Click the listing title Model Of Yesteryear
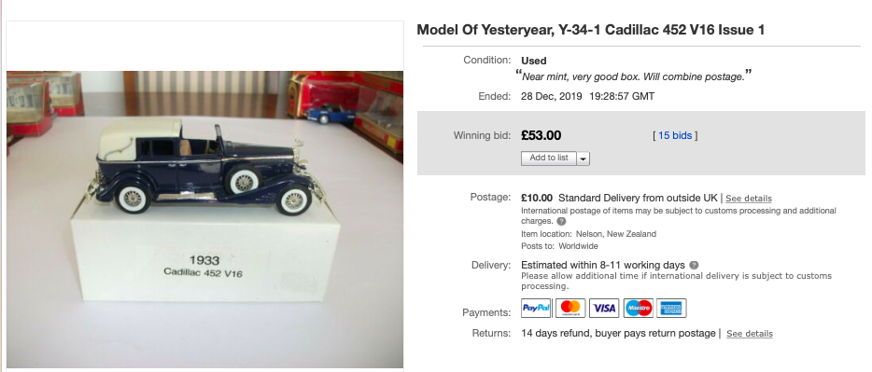The width and height of the screenshot is (872, 372). [591, 30]
